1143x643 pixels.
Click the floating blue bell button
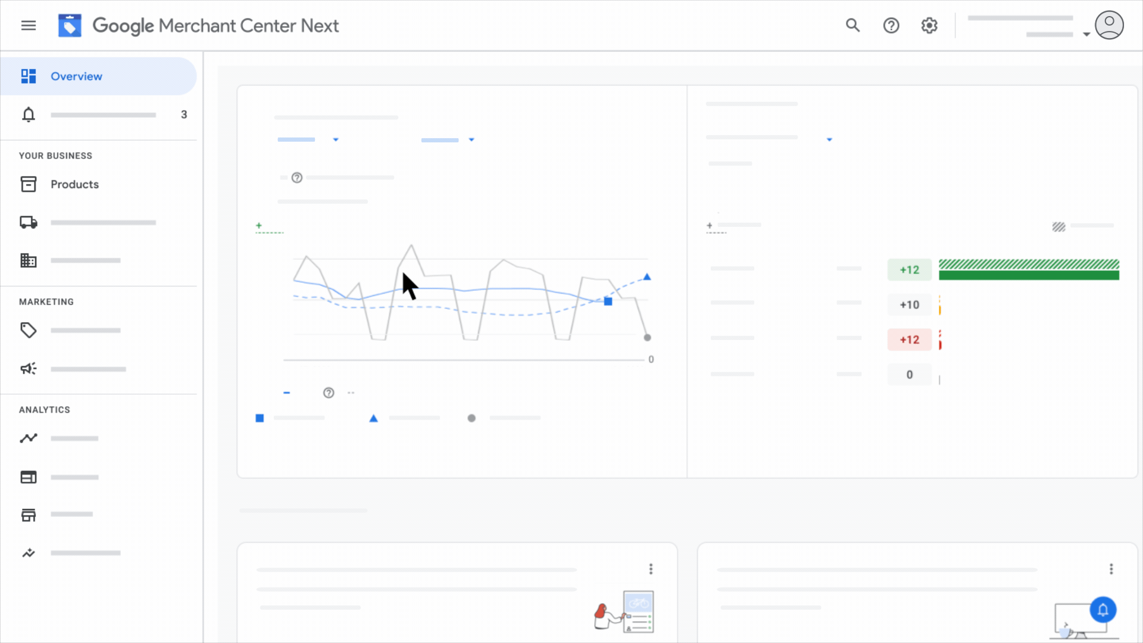point(1103,610)
